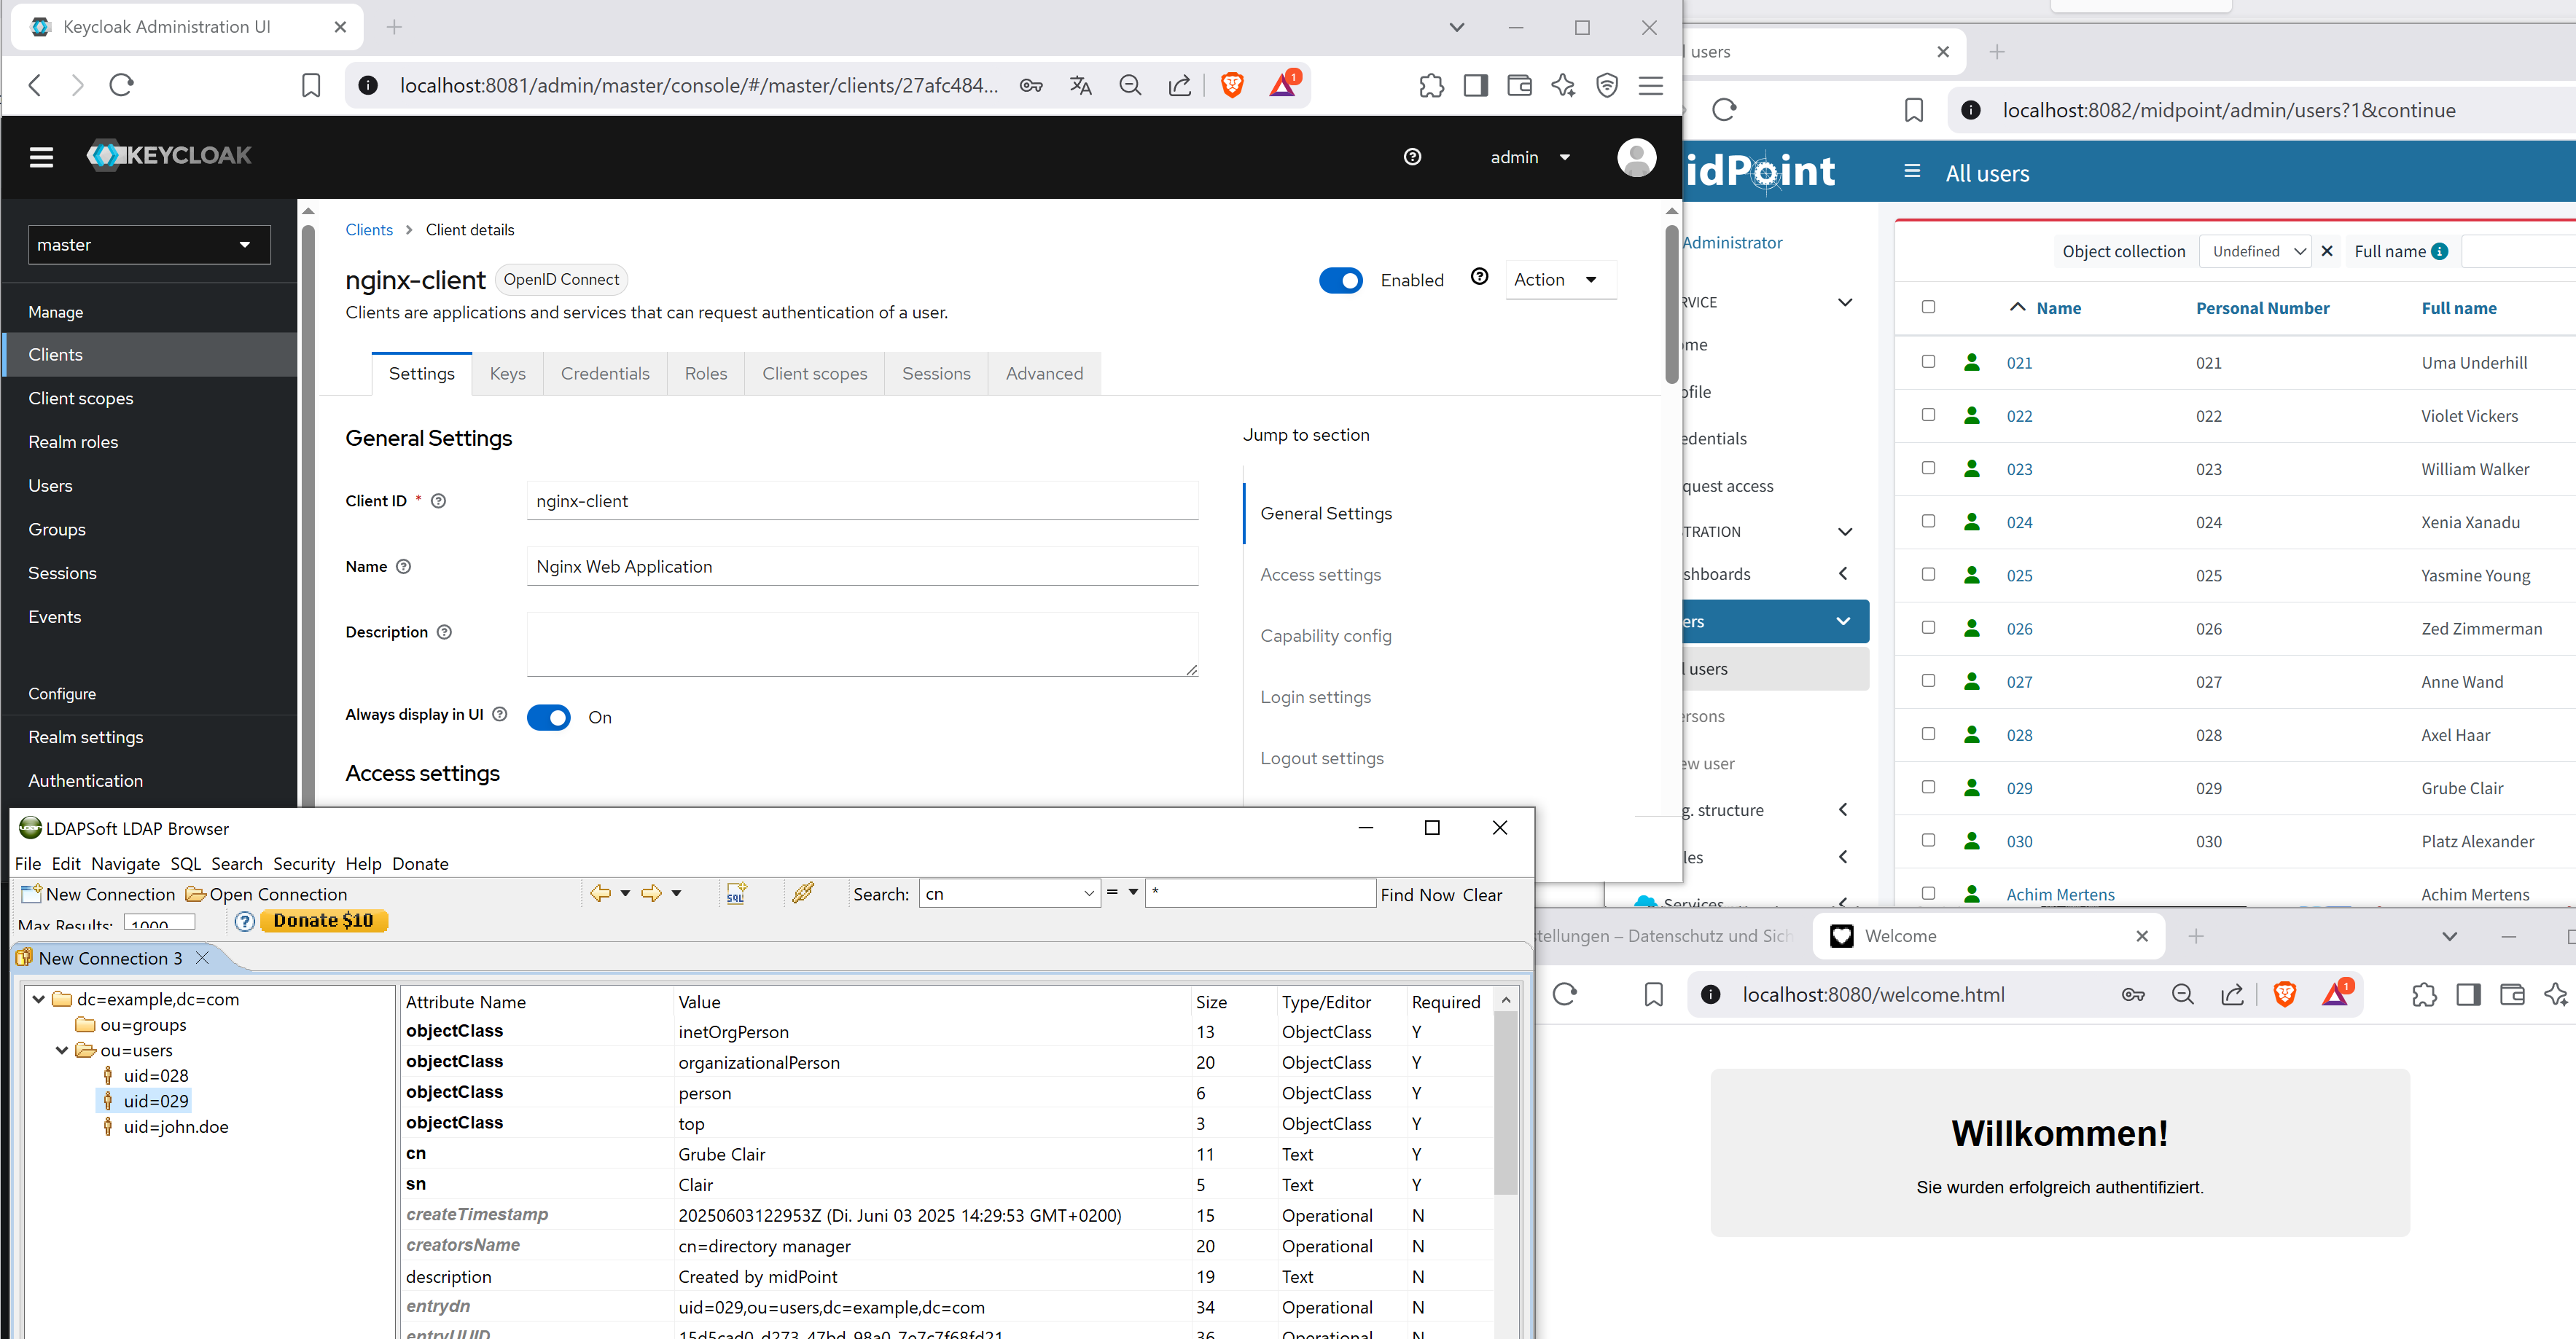Reload the Welcome page browser window
2576x1339 pixels.
[x=1565, y=994]
